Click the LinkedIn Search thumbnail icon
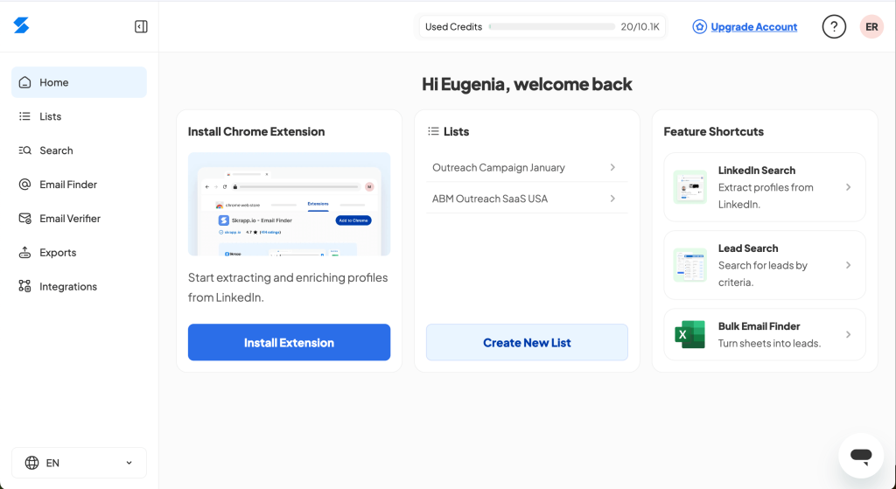896x489 pixels. point(689,187)
